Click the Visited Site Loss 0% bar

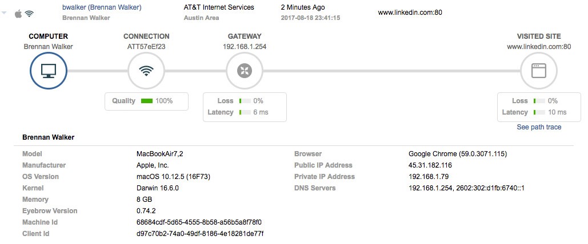click(x=539, y=101)
